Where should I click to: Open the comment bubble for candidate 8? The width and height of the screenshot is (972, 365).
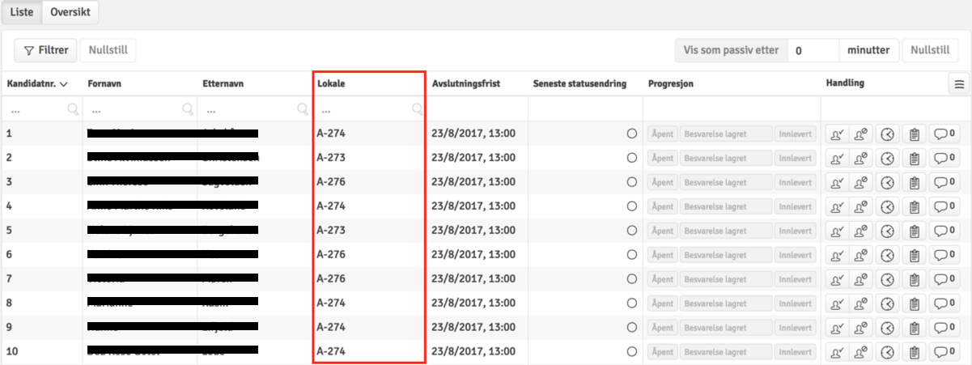click(944, 304)
